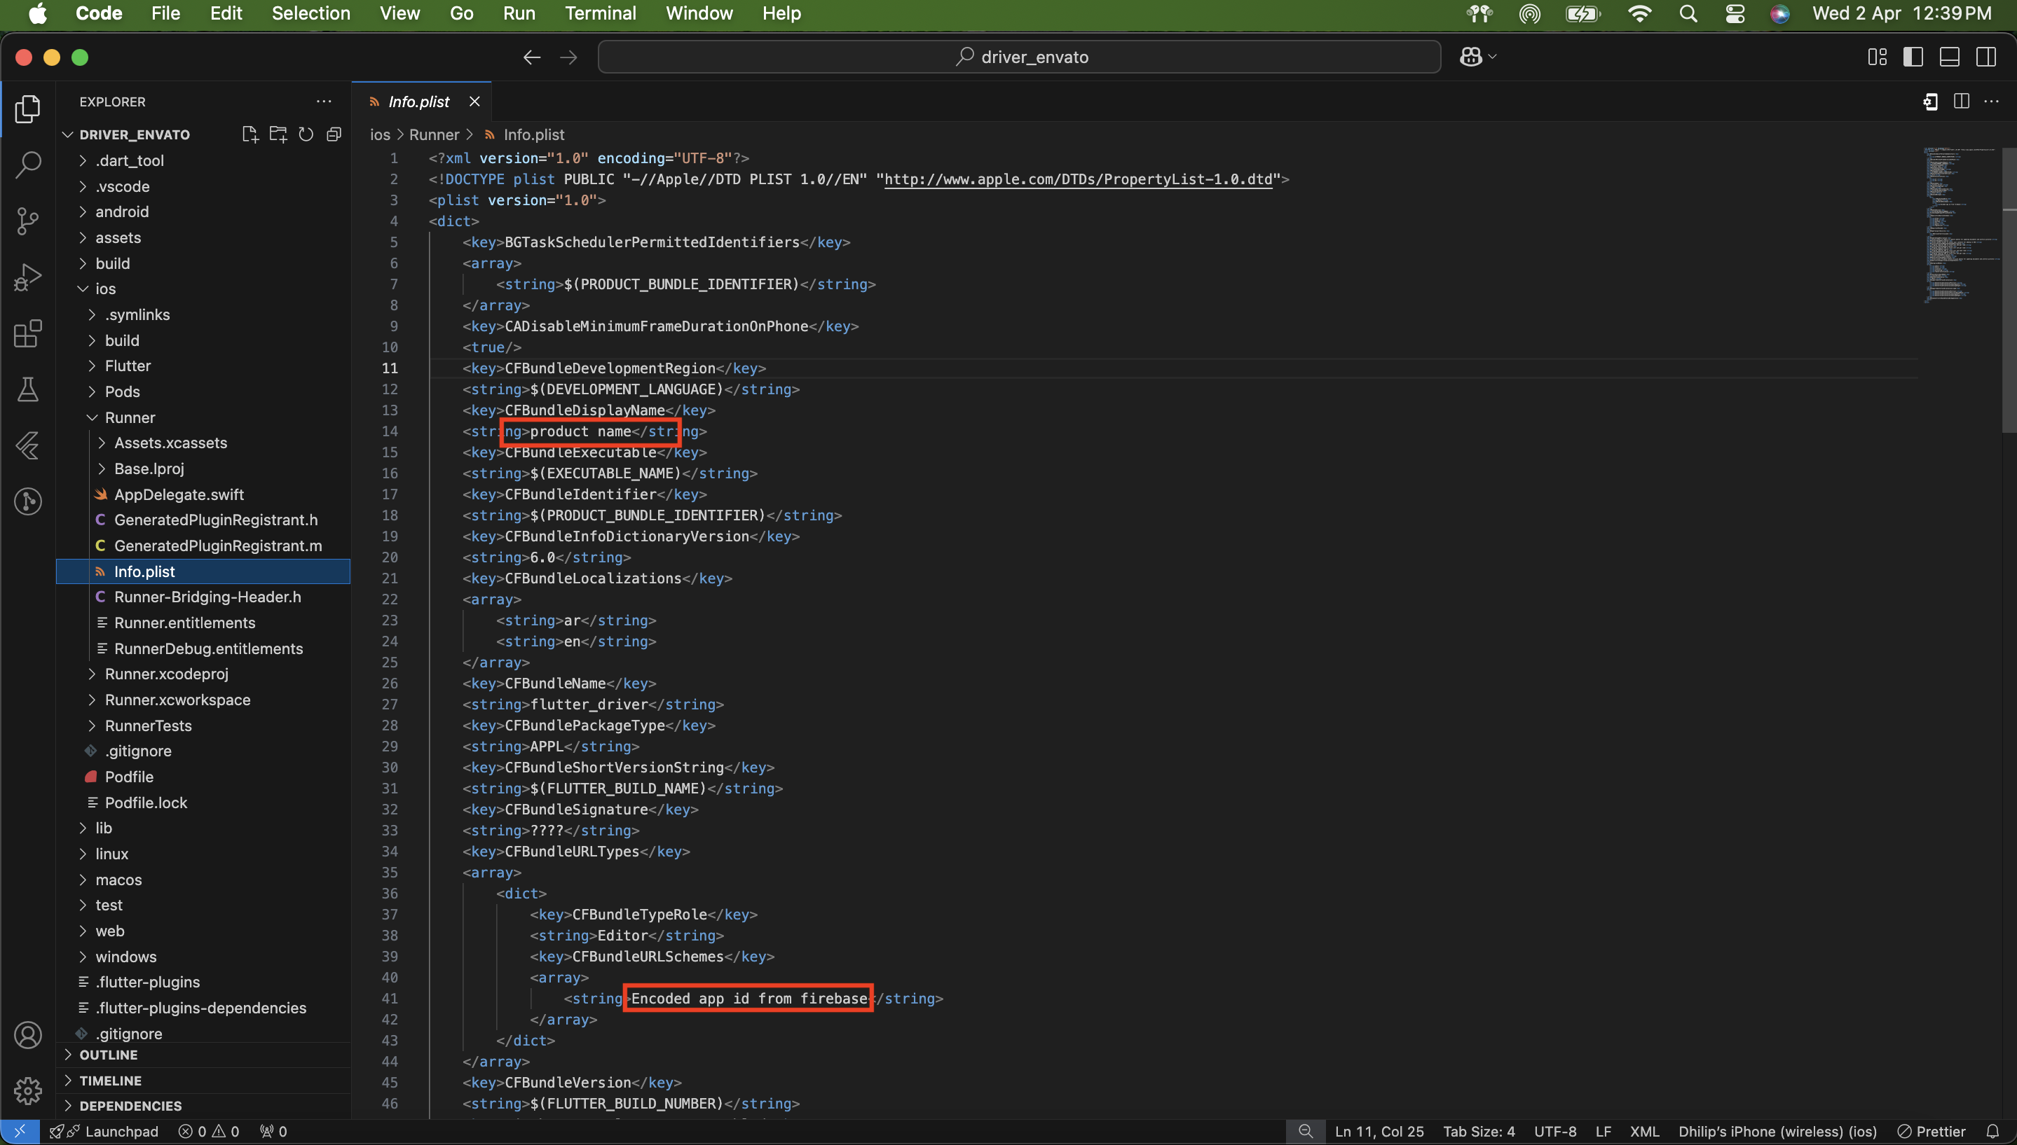Image resolution: width=2017 pixels, height=1145 pixels.
Task: Split the editor to the right
Action: click(x=1961, y=102)
